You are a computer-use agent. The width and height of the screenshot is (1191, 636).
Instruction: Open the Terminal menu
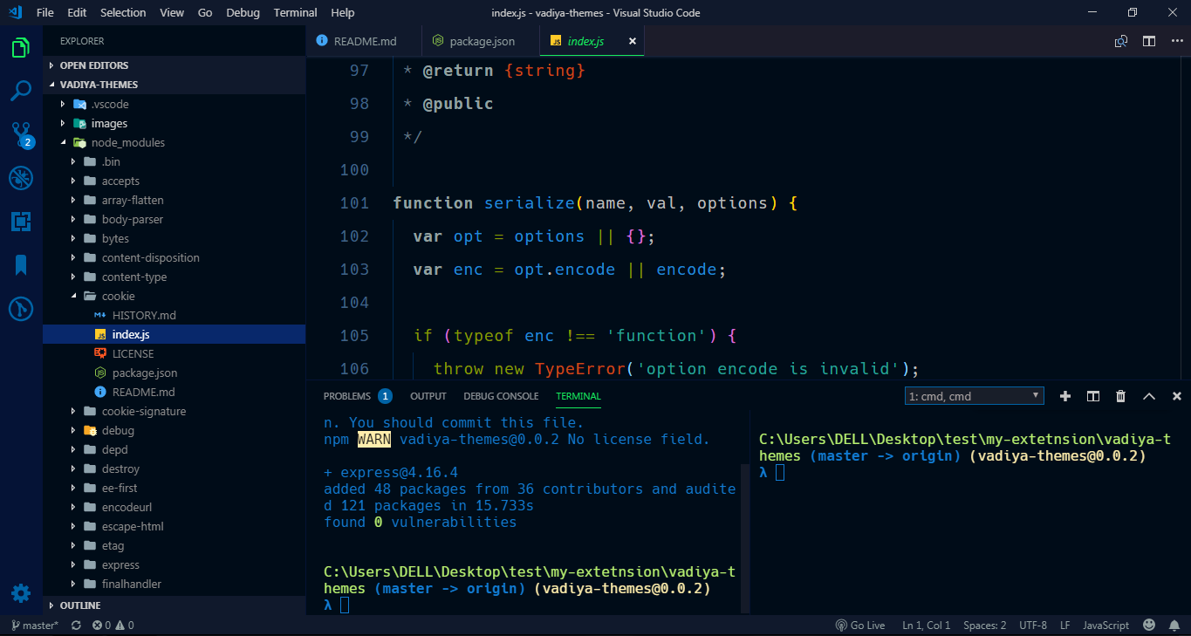click(x=295, y=13)
